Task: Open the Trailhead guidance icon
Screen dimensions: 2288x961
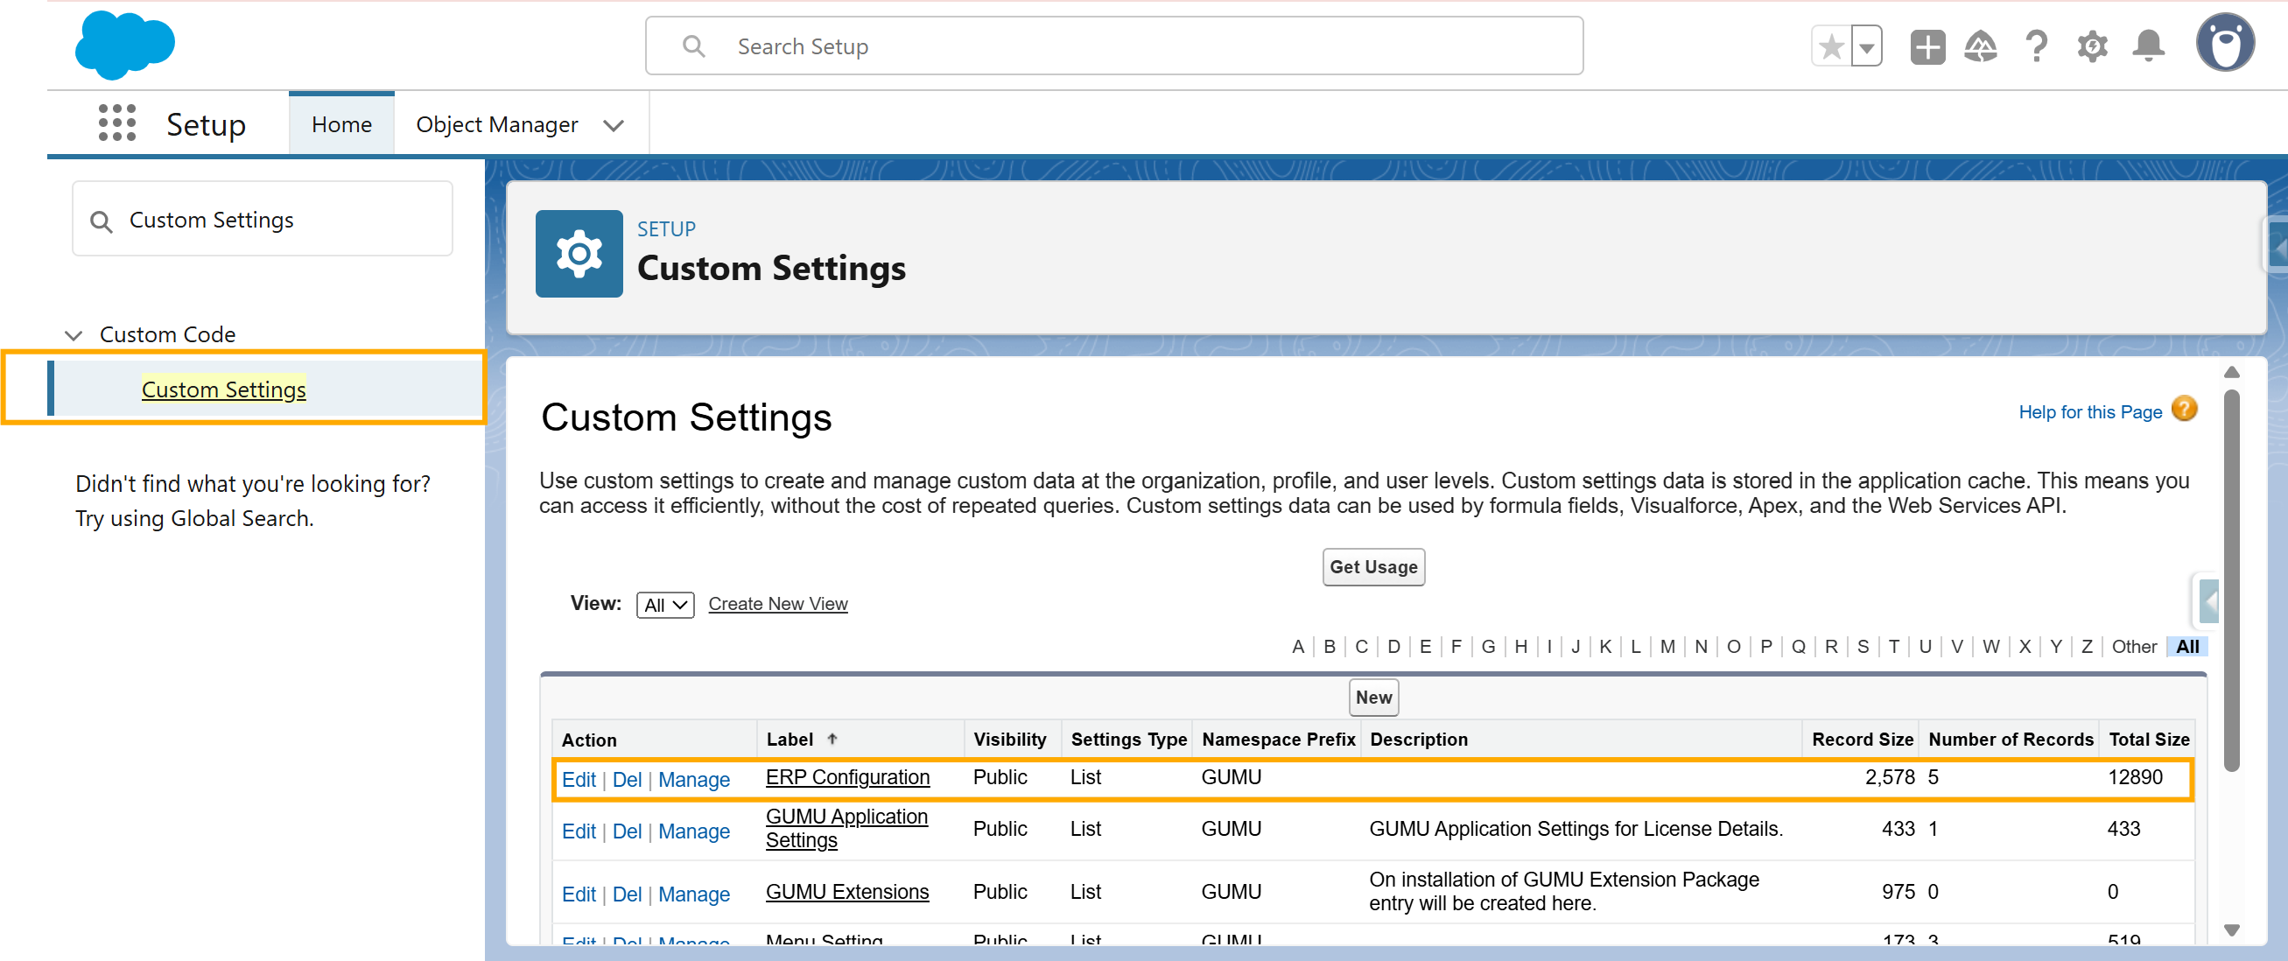Action: (1981, 46)
